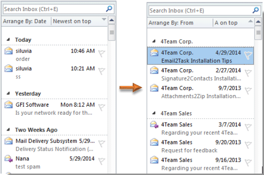This screenshot has width=264, height=175.
Task: Open the Arrange By: Date menu
Action: coord(24,21)
